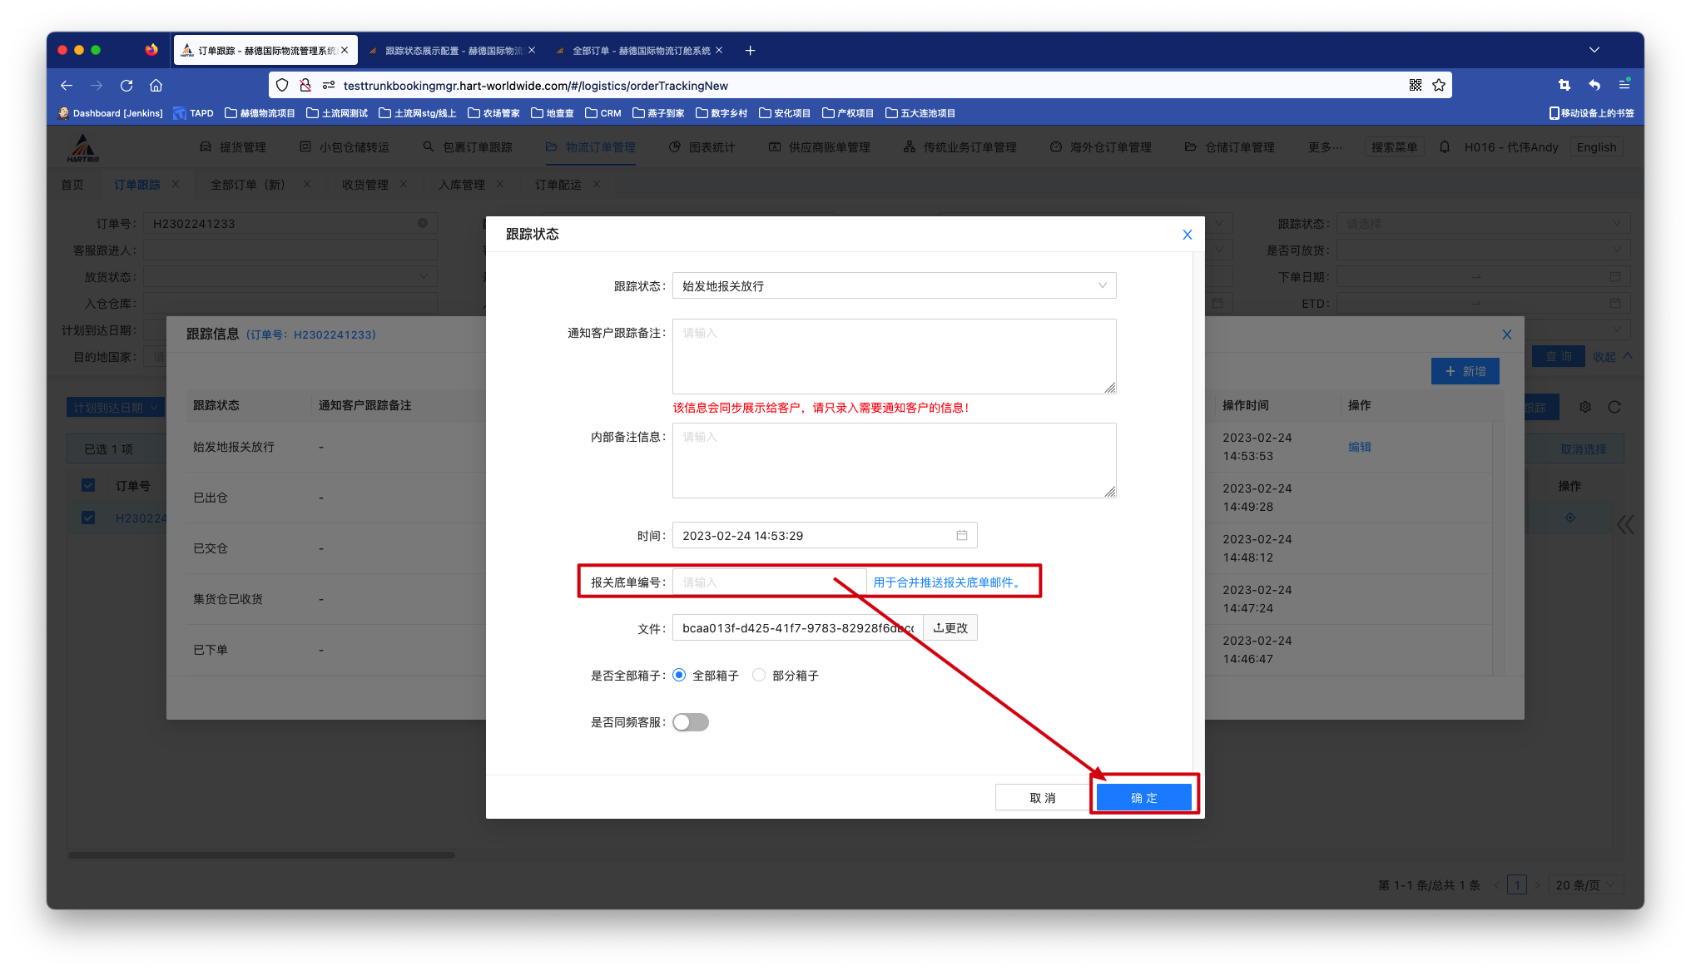Toggle the 是否同频客服 switch
The width and height of the screenshot is (1691, 971).
coord(690,722)
